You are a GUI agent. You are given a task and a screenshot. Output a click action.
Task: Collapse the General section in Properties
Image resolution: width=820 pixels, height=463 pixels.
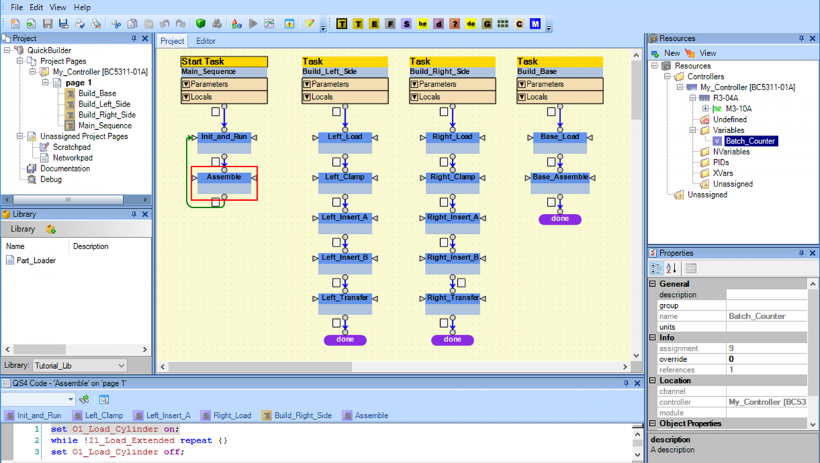point(653,284)
